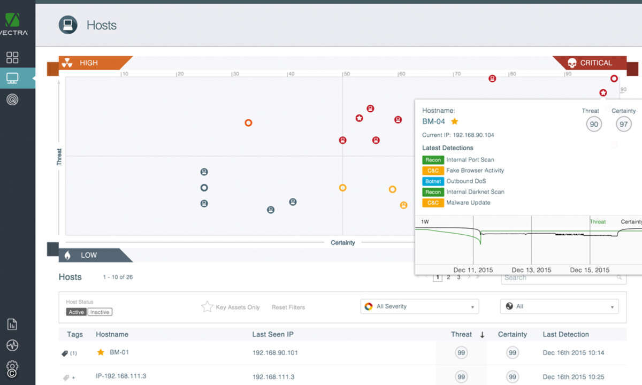Screen dimensions: 642x385
Task: Click the orange C&C tag beside Malware Update
Action: coord(433,203)
